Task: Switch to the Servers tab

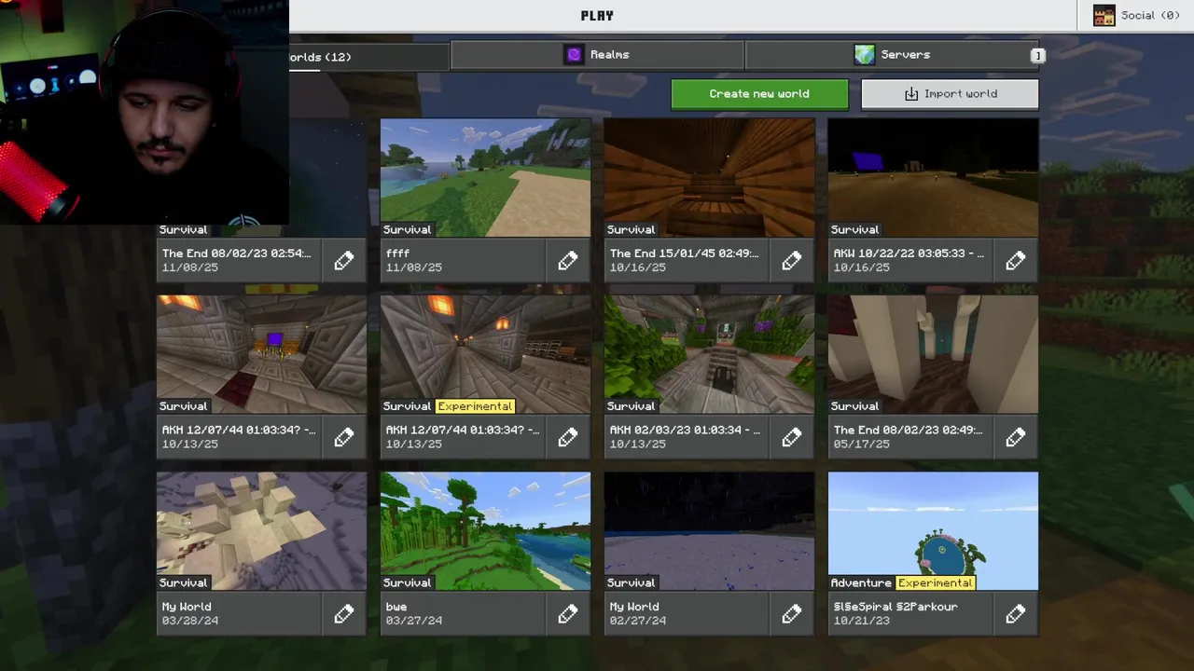Action: click(x=893, y=55)
